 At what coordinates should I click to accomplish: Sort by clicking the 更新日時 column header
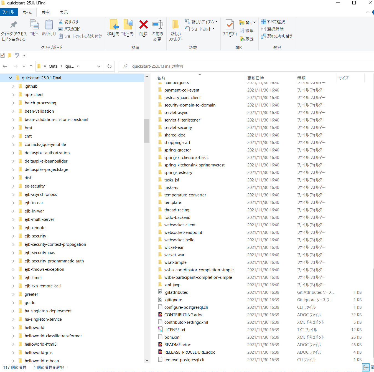point(255,78)
